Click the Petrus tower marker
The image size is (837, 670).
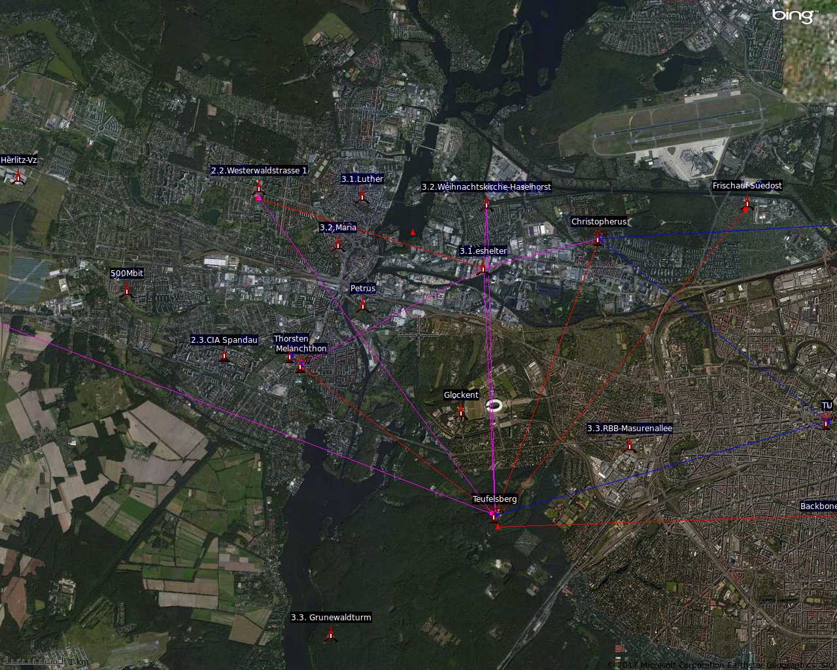363,304
